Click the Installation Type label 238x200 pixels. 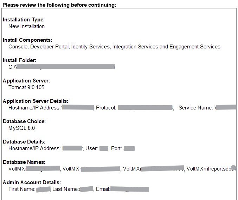(24, 20)
